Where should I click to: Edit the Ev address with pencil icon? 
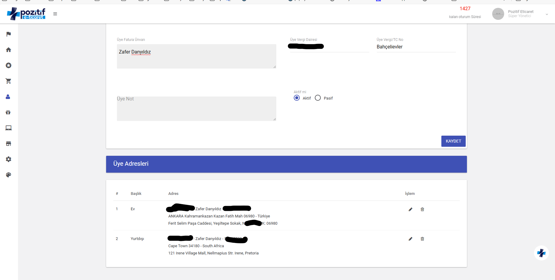pyautogui.click(x=410, y=209)
